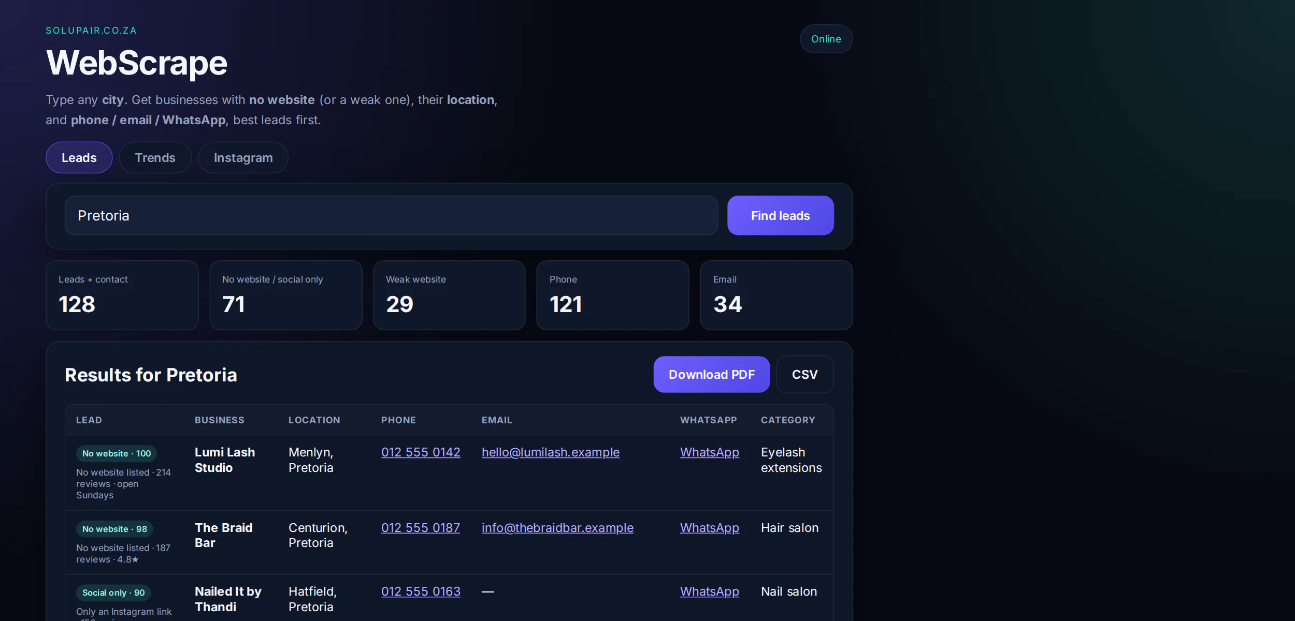Click the LEAD column header
Viewport: 1295px width, 621px height.
click(89, 420)
